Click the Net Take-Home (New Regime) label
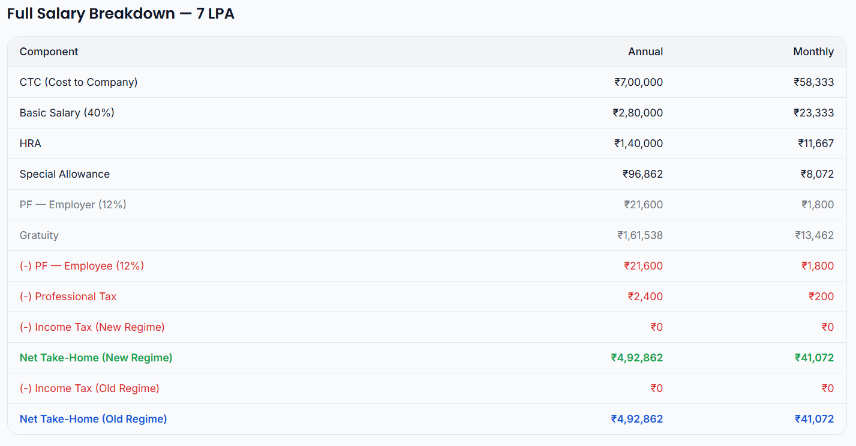The image size is (856, 446). [x=96, y=358]
